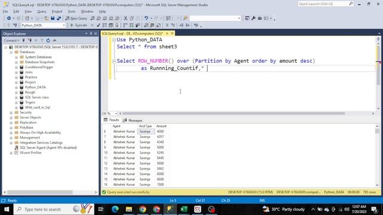This screenshot has height=215, width=383.
Task: Click the results grid vertical scrollbar
Action: (x=377, y=155)
